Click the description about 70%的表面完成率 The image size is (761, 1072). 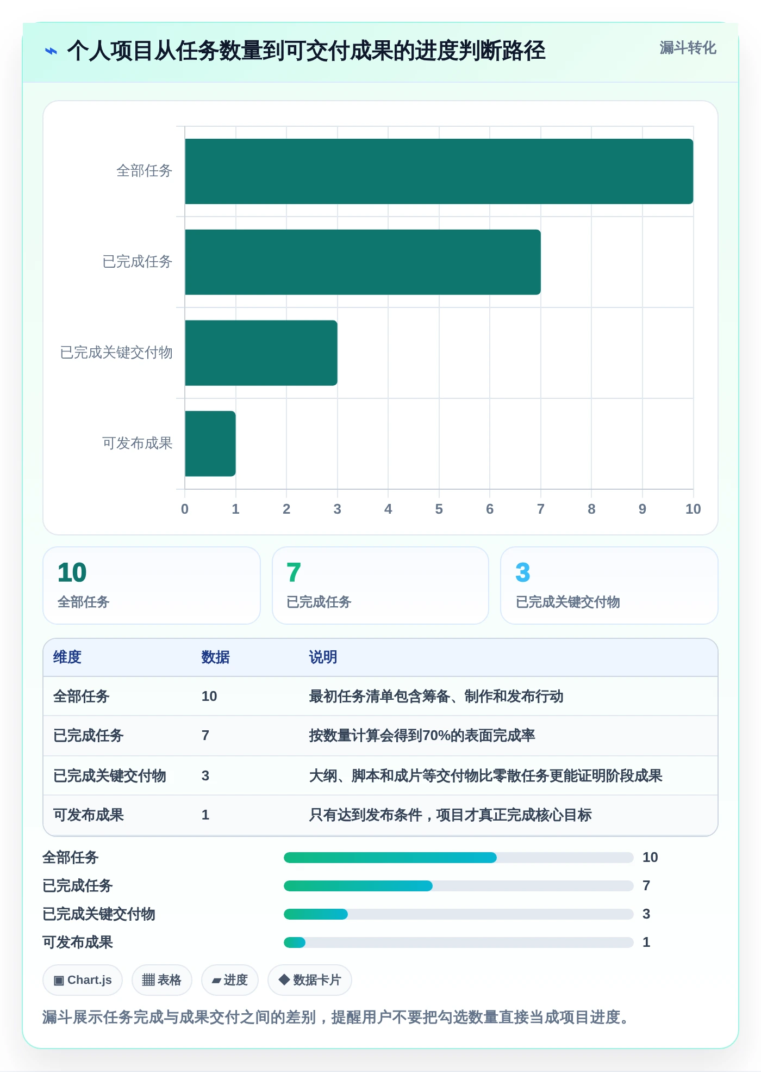[422, 736]
